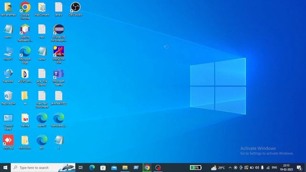Click the speaker volume tray icon

(257, 168)
